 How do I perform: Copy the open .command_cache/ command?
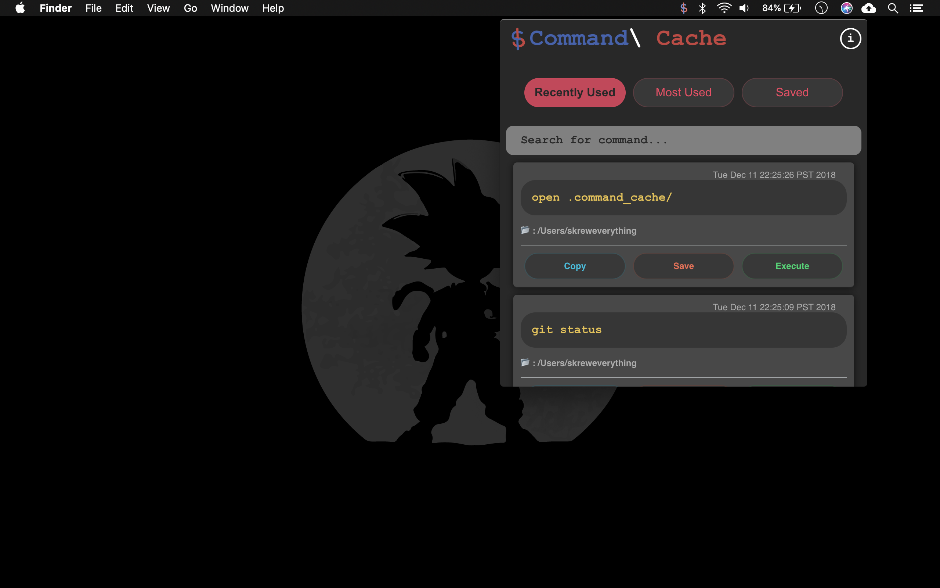click(575, 266)
